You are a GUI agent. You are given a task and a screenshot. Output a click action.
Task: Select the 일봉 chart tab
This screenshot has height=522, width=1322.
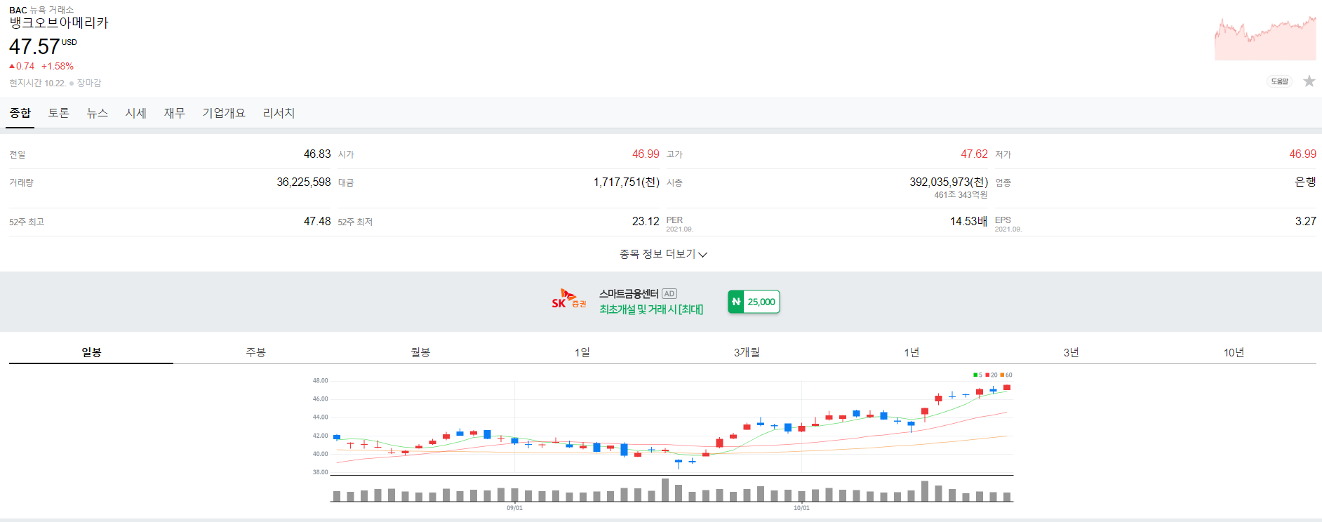91,352
